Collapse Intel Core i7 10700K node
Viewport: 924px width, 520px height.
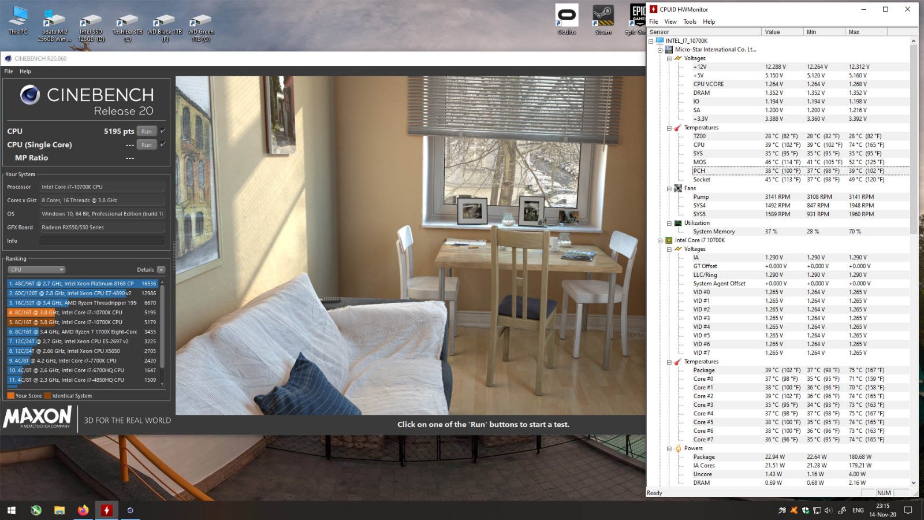[660, 240]
